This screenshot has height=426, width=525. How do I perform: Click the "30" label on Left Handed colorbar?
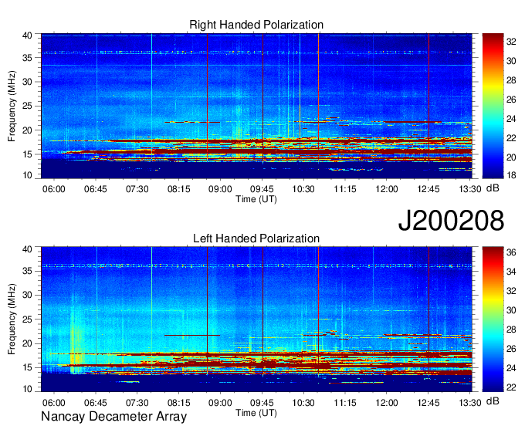511,310
